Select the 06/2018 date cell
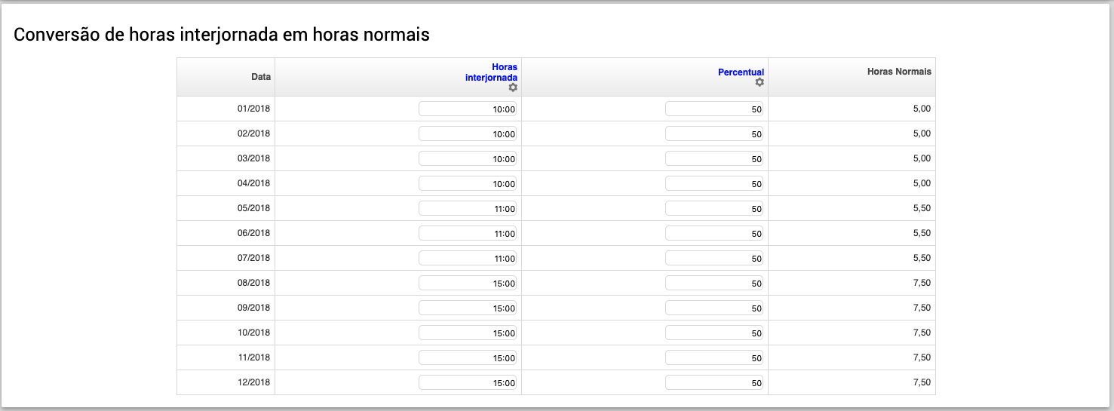 tap(253, 233)
